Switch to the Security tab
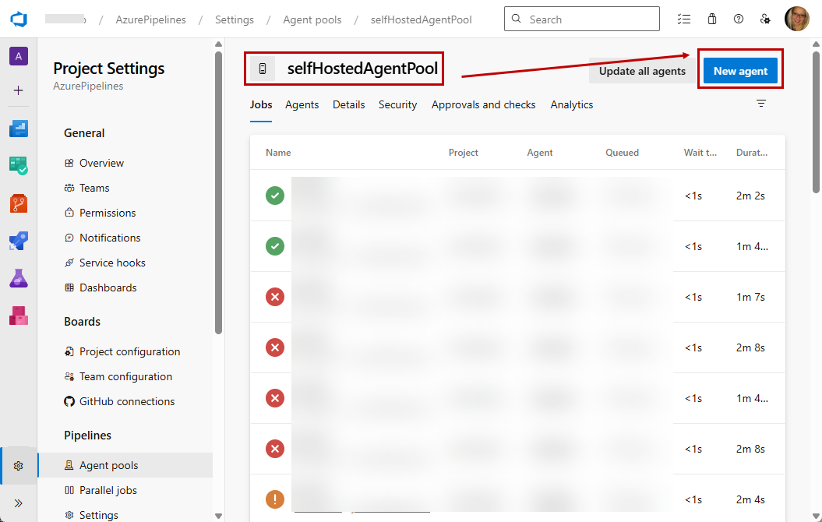 pyautogui.click(x=398, y=105)
